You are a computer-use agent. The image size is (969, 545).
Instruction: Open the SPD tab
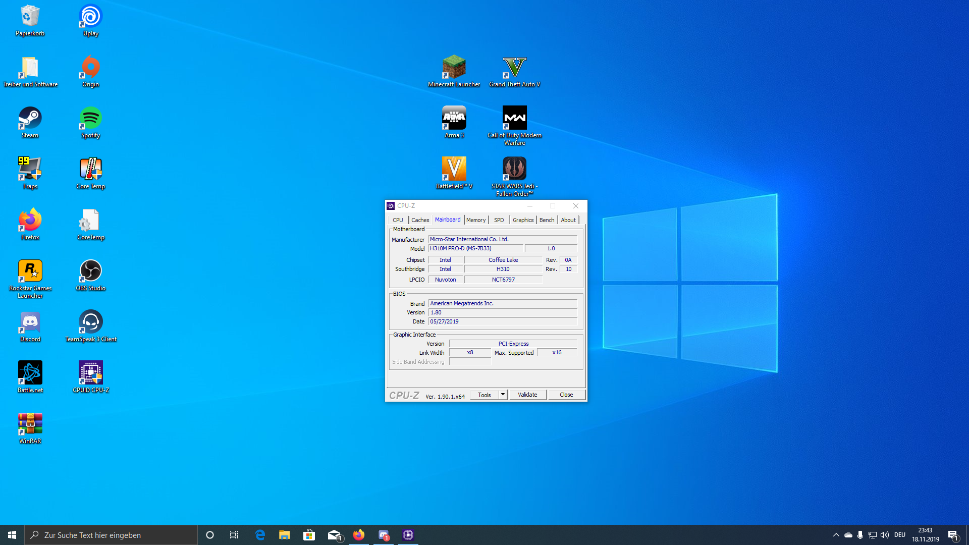499,220
